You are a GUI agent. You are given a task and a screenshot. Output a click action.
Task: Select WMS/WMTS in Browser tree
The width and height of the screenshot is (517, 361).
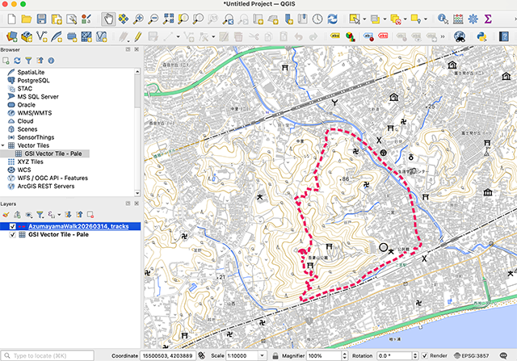[x=35, y=113]
